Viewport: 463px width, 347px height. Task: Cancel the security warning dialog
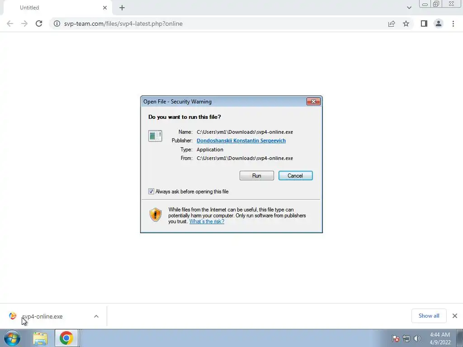click(295, 176)
